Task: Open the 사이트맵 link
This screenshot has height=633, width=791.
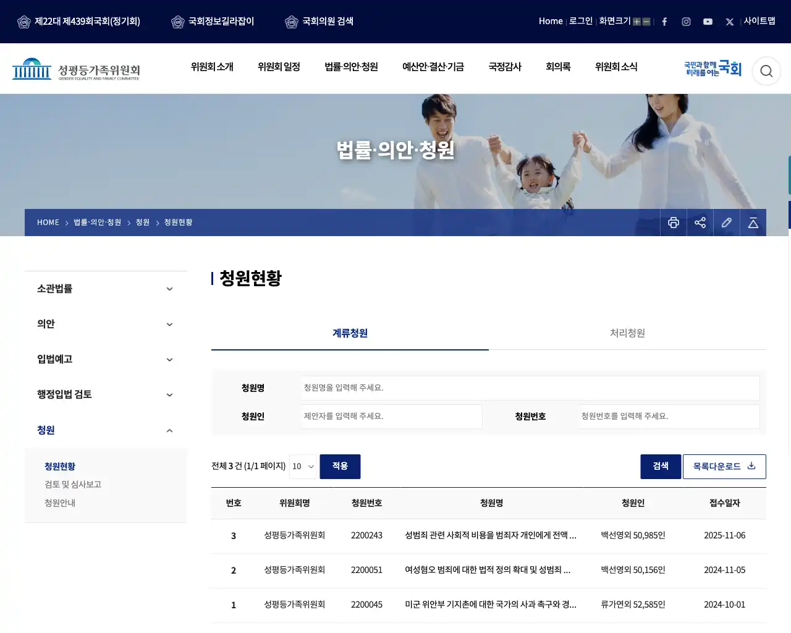Action: [x=759, y=21]
